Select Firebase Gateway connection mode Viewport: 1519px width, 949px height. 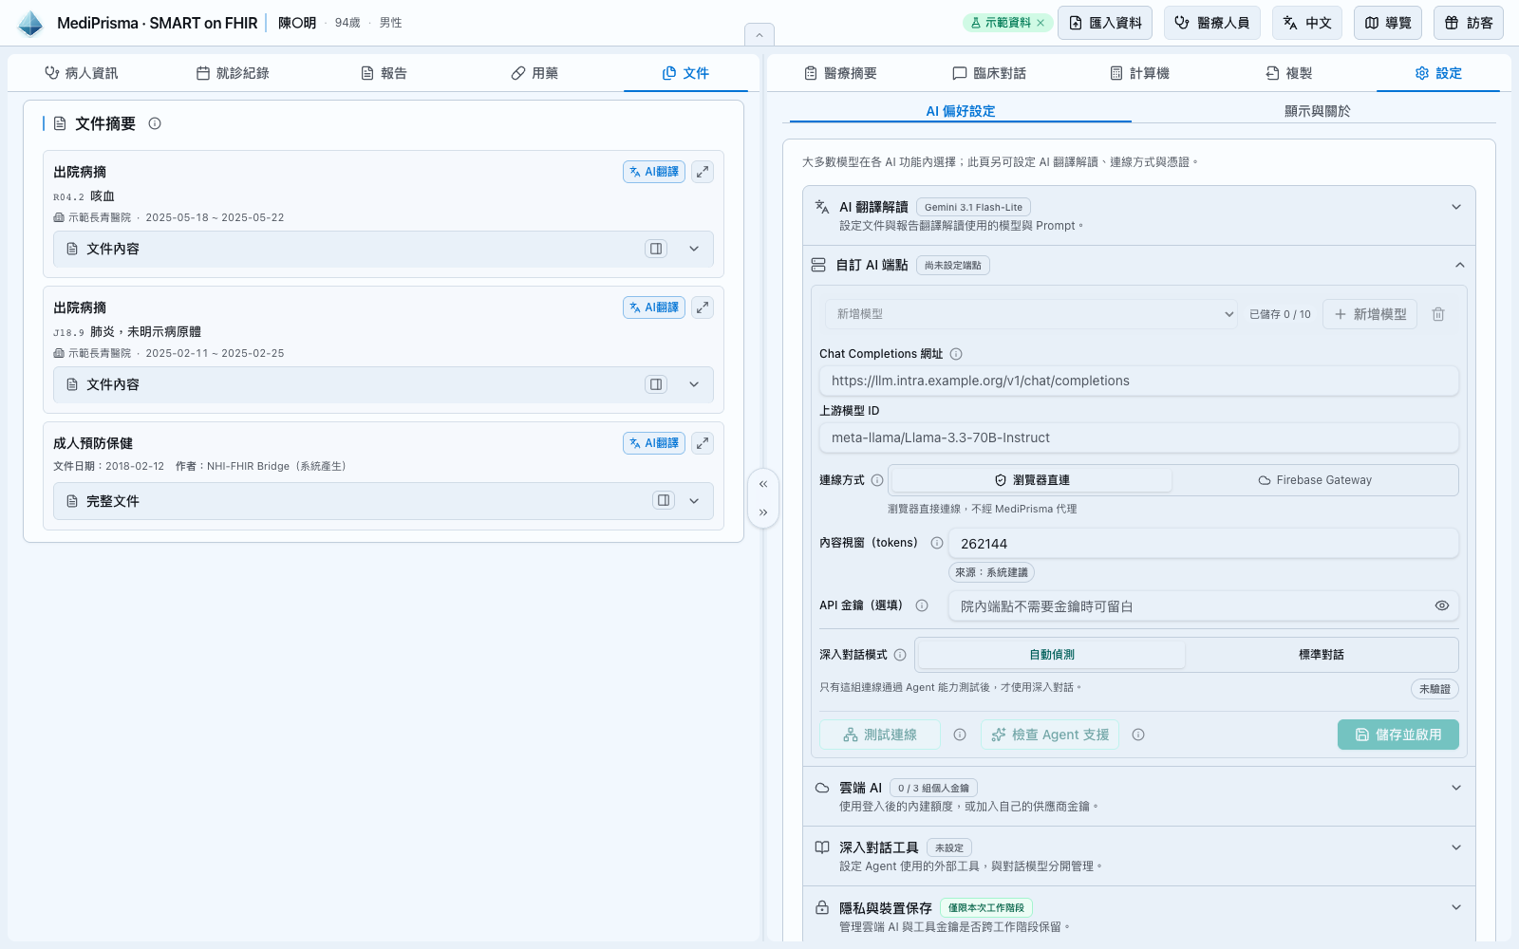click(x=1315, y=480)
